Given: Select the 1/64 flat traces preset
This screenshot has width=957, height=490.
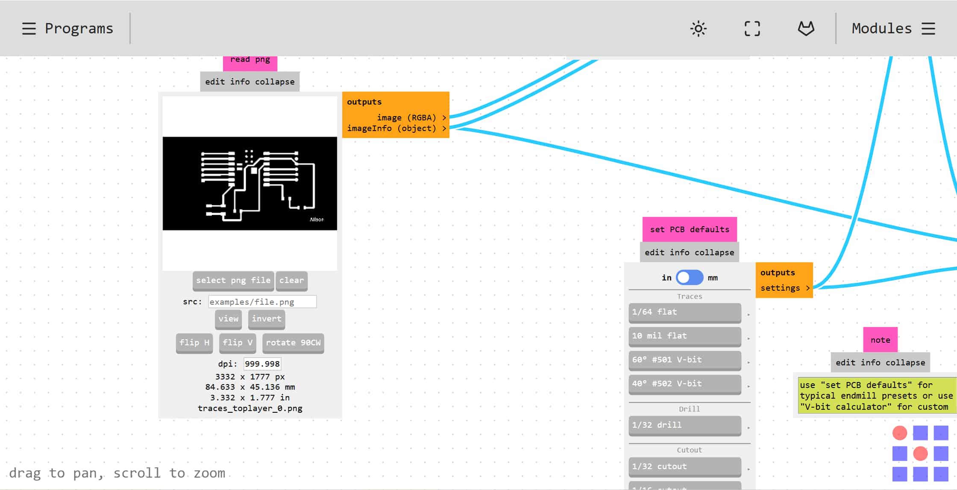Looking at the screenshot, I should click(684, 312).
